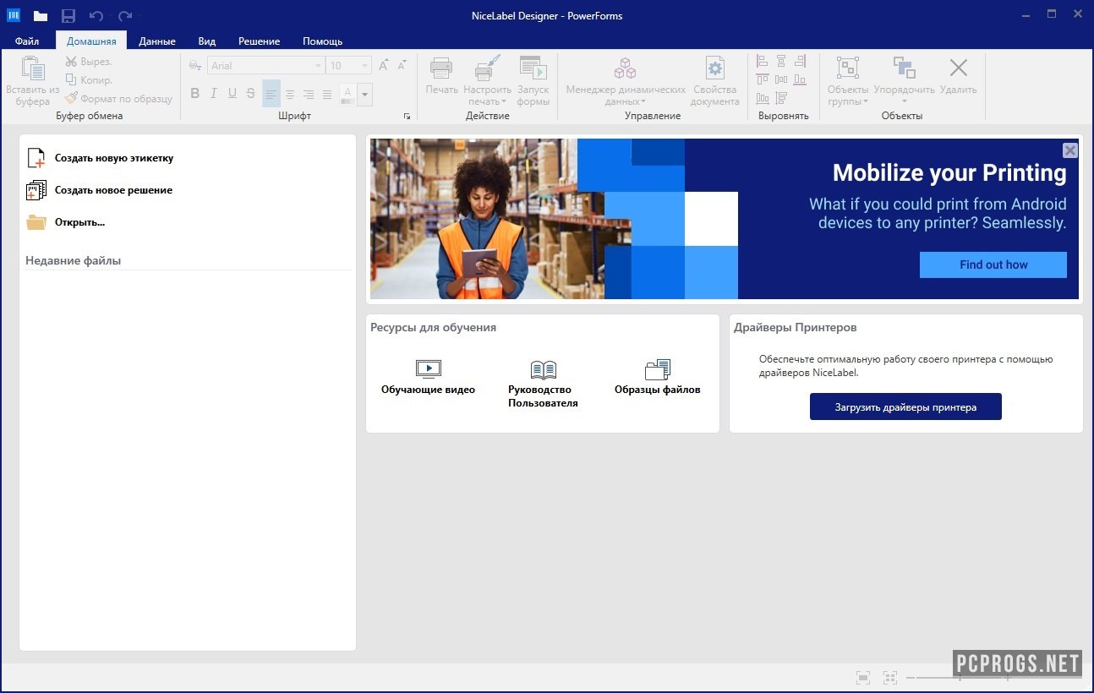Toggle Underline formatting
The image size is (1094, 693).
[232, 93]
